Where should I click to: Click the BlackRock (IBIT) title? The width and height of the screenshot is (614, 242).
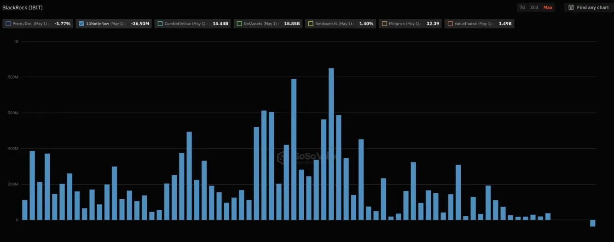[x=23, y=7]
